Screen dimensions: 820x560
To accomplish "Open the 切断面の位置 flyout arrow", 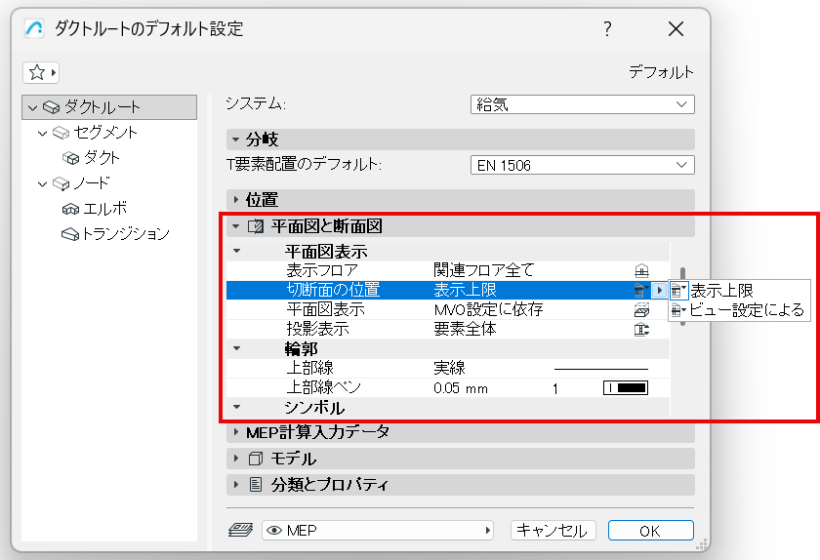I will click(x=659, y=290).
